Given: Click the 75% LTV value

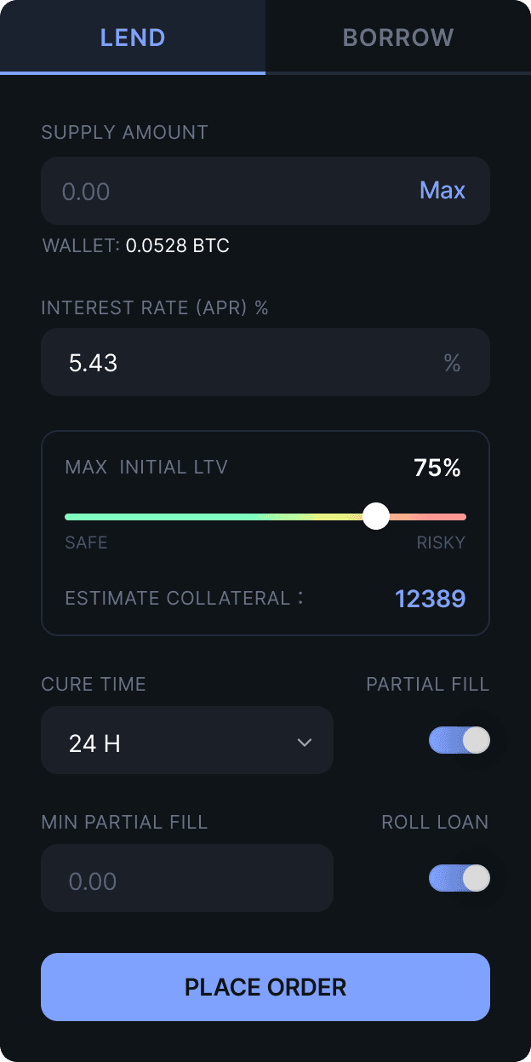Looking at the screenshot, I should tap(437, 468).
